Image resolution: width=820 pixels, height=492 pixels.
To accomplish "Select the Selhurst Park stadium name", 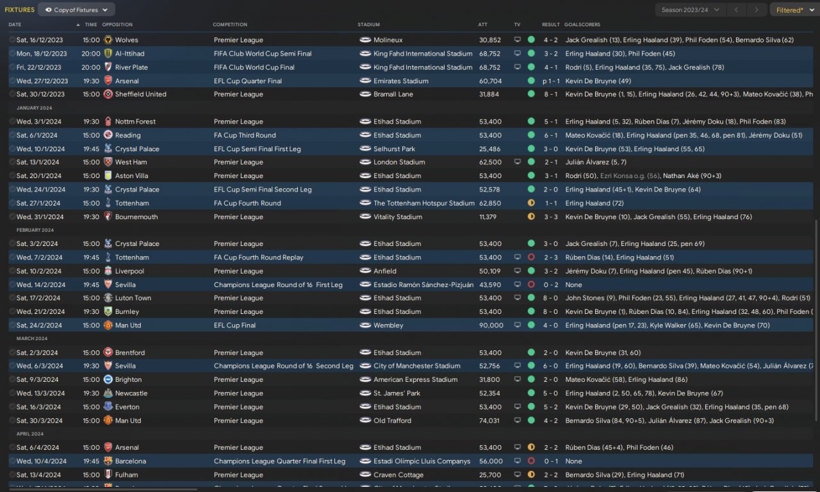I will [x=394, y=149].
